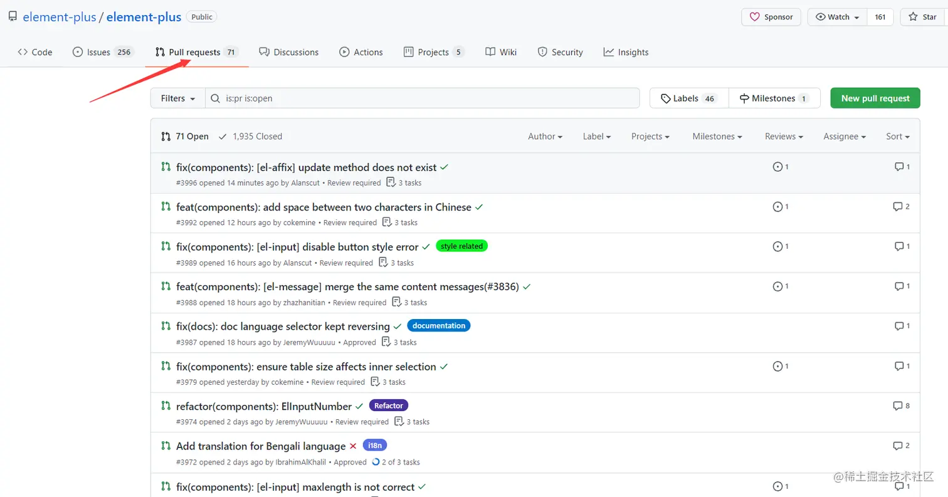
Task: Click the Refactor label
Action: [x=389, y=405]
